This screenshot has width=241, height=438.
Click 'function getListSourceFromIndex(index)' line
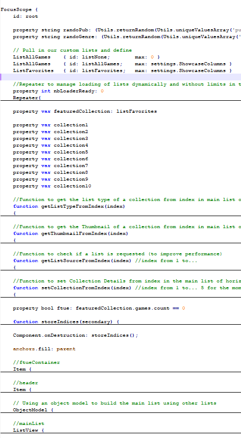pyautogui.click(x=105, y=261)
